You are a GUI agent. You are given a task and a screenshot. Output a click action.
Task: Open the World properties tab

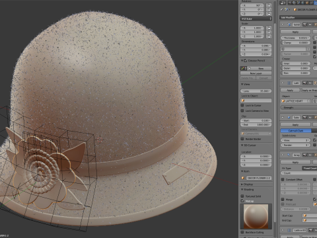tap(302, 3)
